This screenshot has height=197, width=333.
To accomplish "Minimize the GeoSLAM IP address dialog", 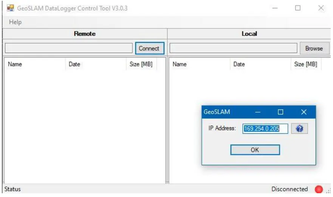I will [x=258, y=112].
